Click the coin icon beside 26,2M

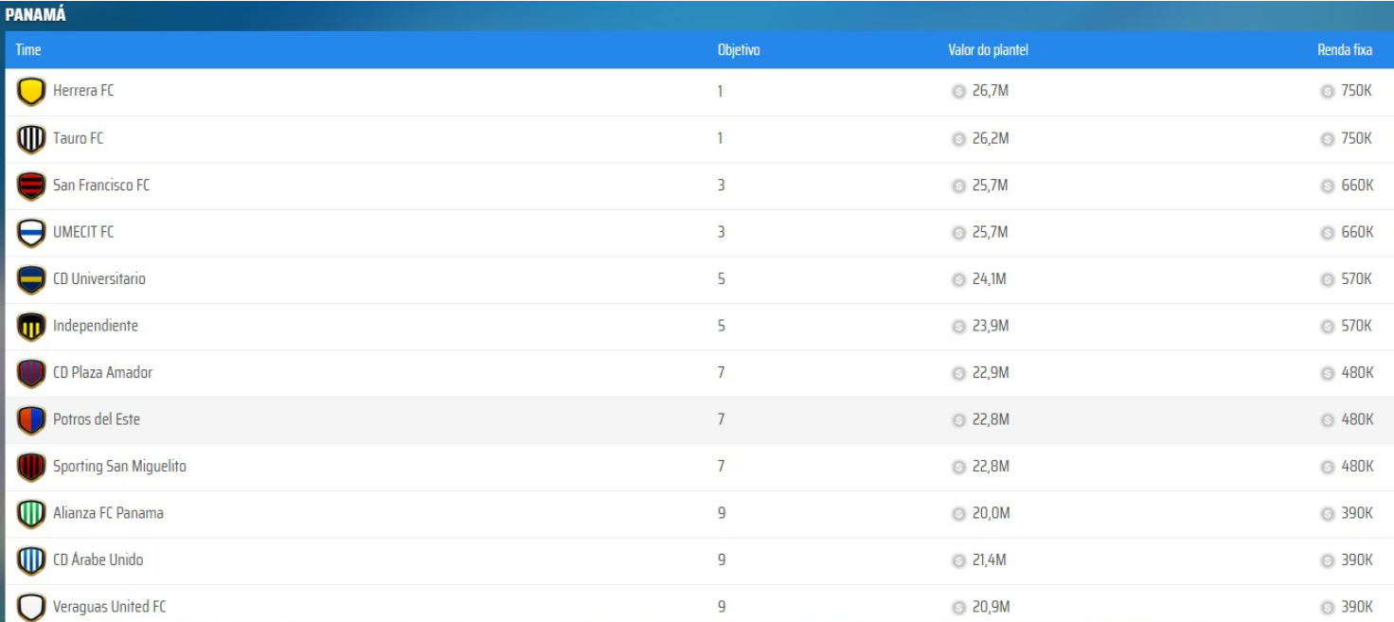coord(958,139)
